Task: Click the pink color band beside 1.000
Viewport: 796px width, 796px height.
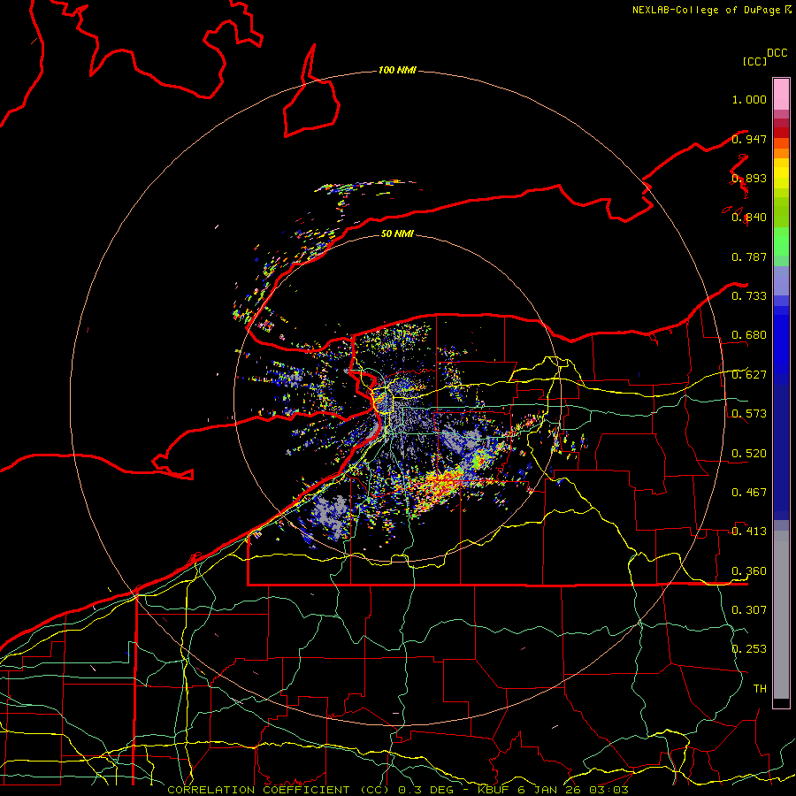Action: [x=781, y=95]
